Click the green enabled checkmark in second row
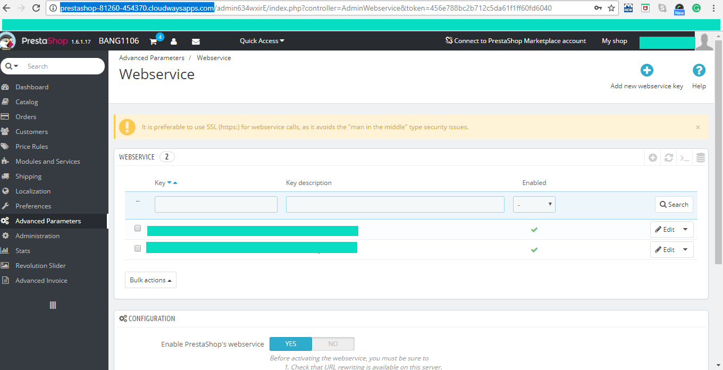723x370 pixels. click(534, 250)
